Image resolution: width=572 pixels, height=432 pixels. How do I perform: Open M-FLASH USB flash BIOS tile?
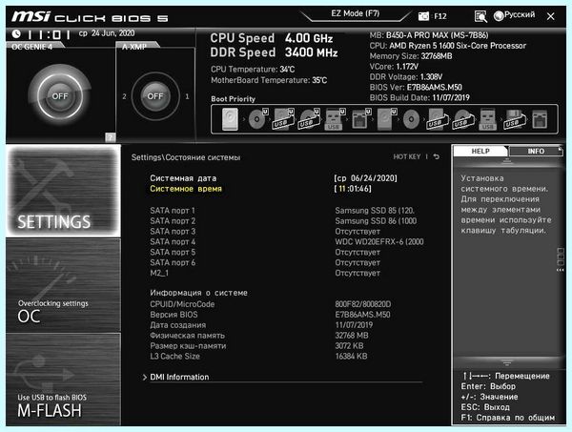coord(63,380)
